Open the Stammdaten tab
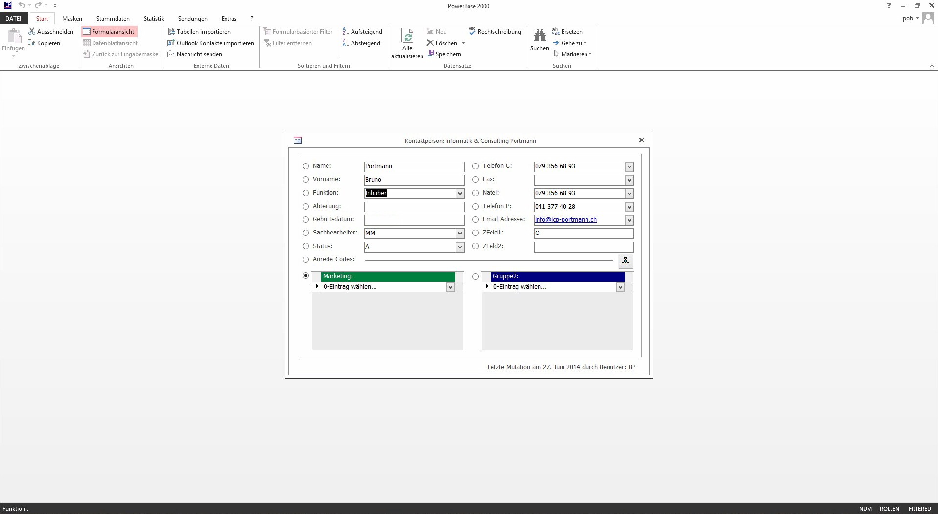 click(113, 19)
